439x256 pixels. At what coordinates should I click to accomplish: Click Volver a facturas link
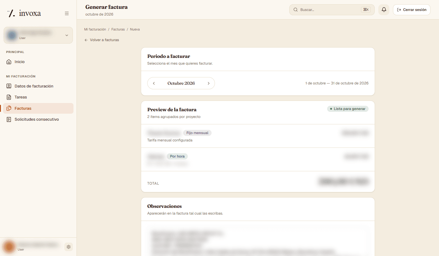click(102, 40)
